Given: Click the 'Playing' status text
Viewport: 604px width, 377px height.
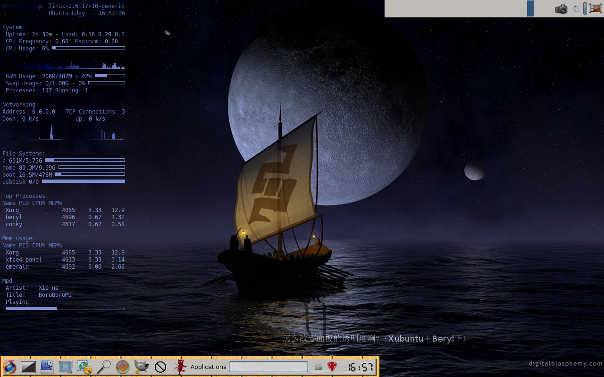Looking at the screenshot, I should tap(17, 302).
